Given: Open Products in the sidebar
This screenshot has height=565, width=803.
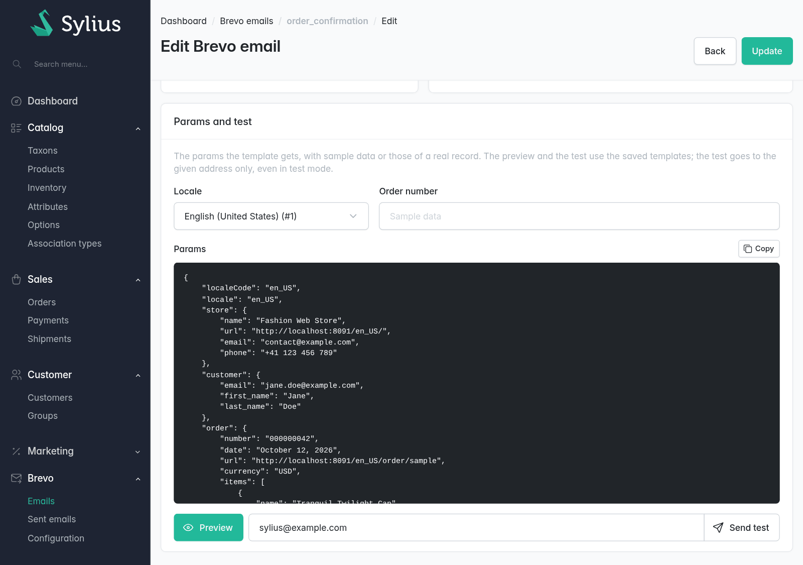Looking at the screenshot, I should point(46,169).
